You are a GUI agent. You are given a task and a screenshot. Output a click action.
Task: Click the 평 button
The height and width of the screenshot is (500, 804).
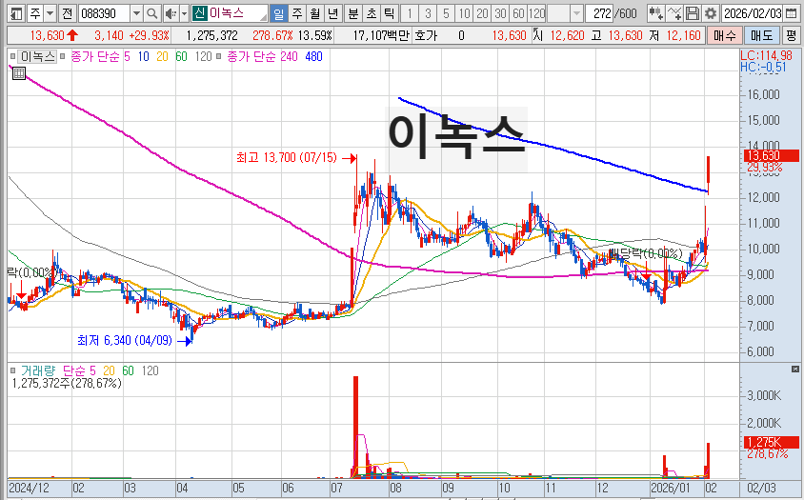(x=792, y=35)
